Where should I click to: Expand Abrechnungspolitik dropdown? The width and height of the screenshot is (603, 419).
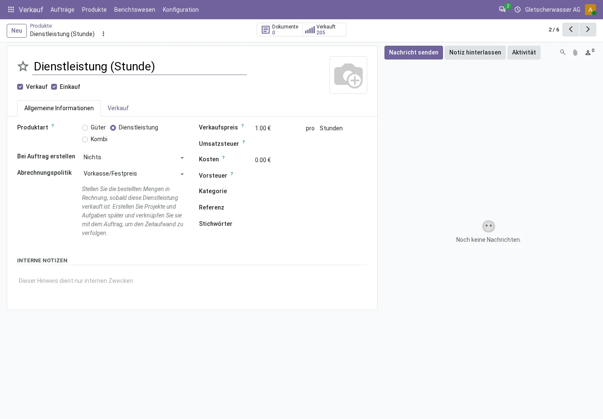click(134, 173)
